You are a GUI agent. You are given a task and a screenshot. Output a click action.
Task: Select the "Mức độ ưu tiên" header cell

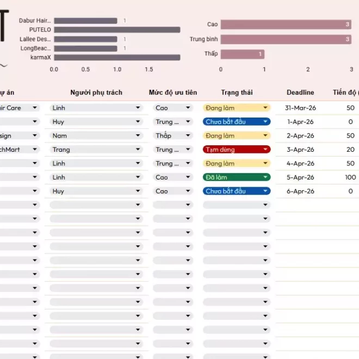click(173, 92)
